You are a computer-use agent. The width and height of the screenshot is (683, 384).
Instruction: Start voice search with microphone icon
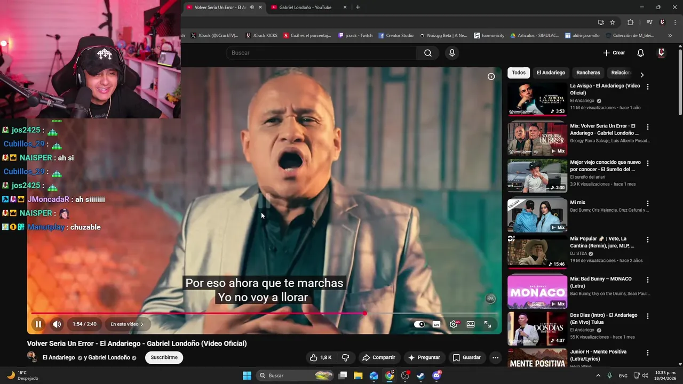(x=452, y=53)
